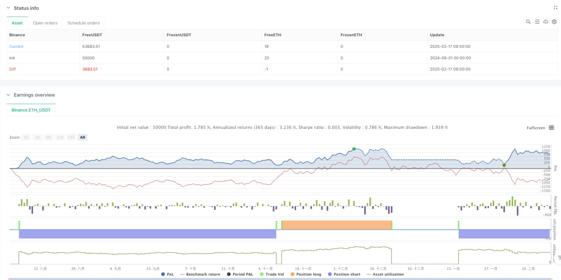
Task: Click the cloud download icon
Action: coord(545,22)
